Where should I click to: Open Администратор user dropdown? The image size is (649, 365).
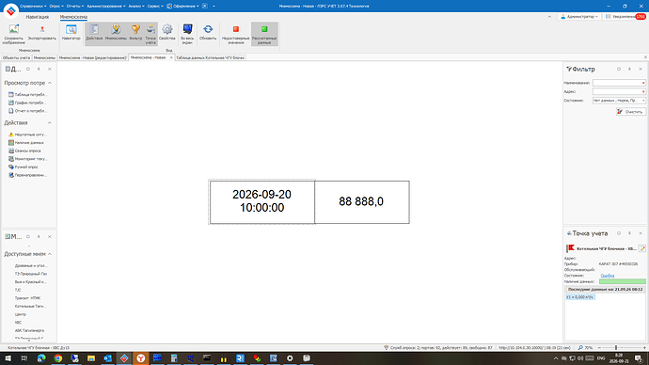[579, 17]
